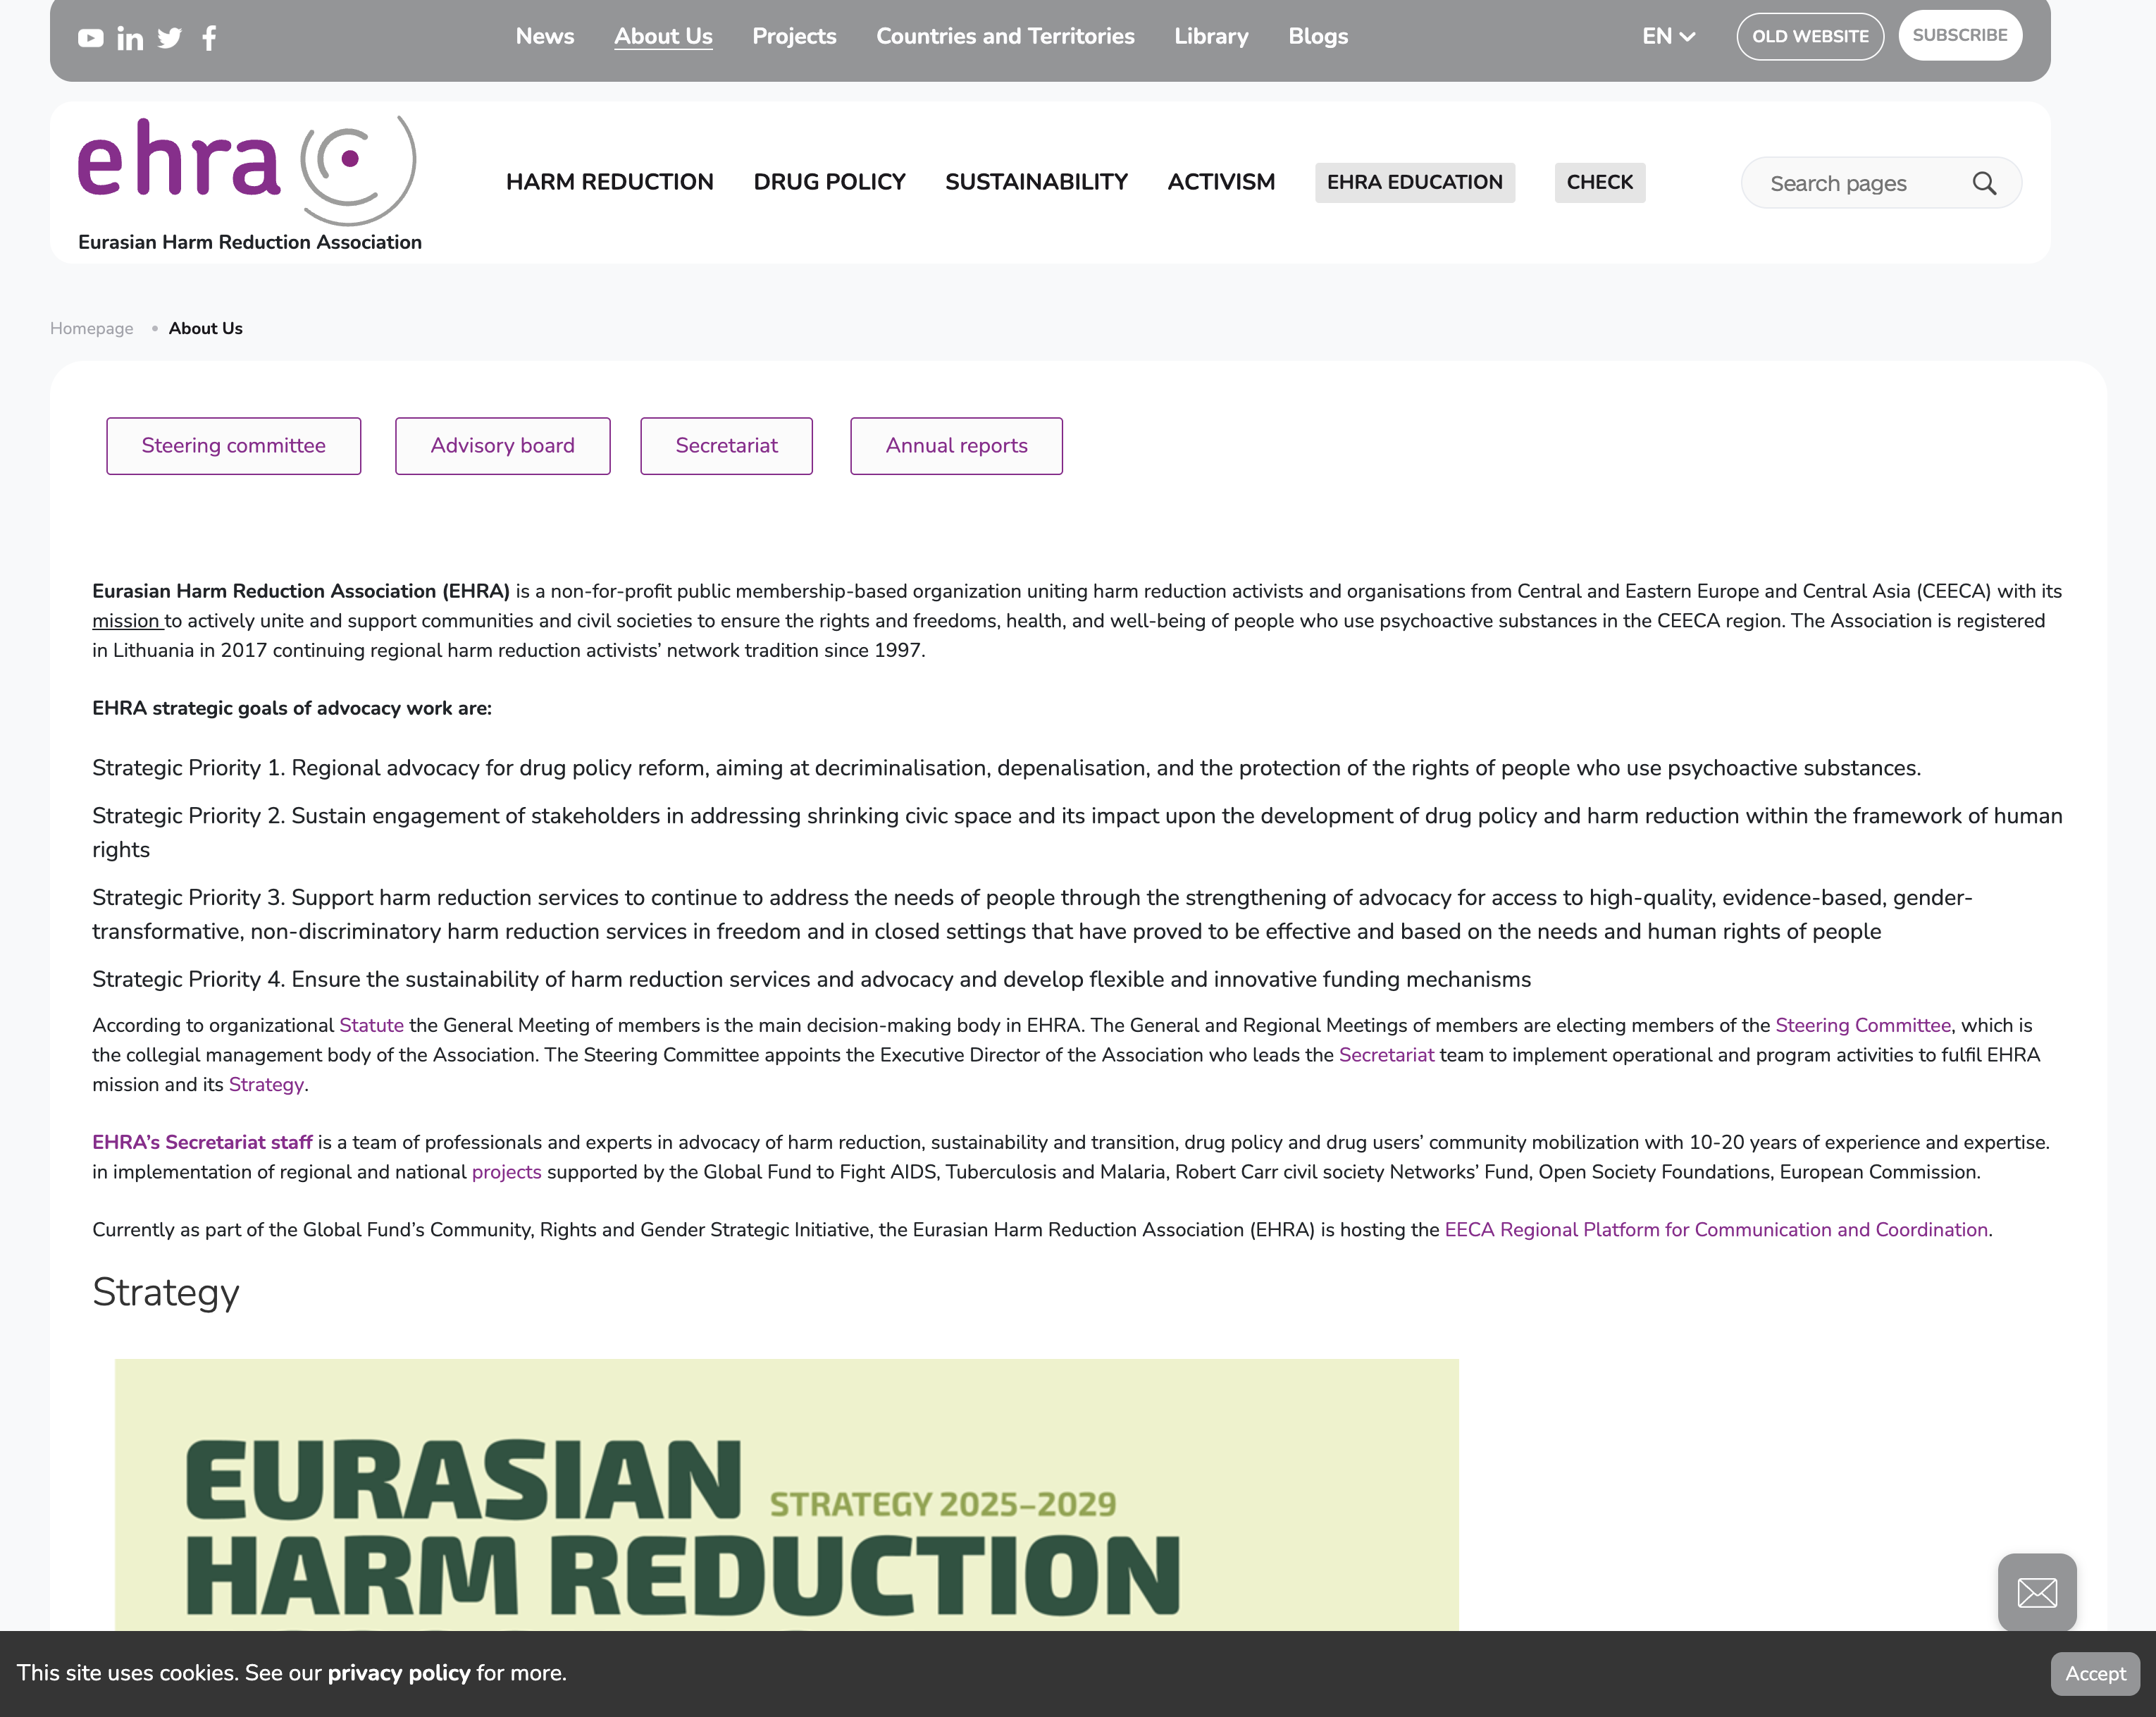
Task: Open the Secretariat button
Action: (x=727, y=445)
